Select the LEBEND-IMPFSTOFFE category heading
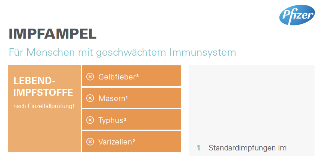This screenshot has height=156, width=322. 43,87
